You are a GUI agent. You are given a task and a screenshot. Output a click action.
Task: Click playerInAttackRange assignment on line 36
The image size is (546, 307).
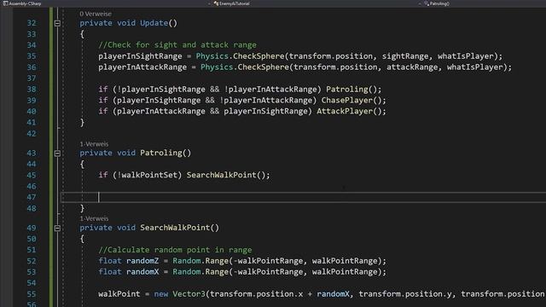click(142, 67)
